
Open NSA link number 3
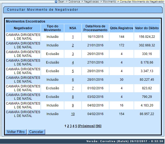[73, 54]
